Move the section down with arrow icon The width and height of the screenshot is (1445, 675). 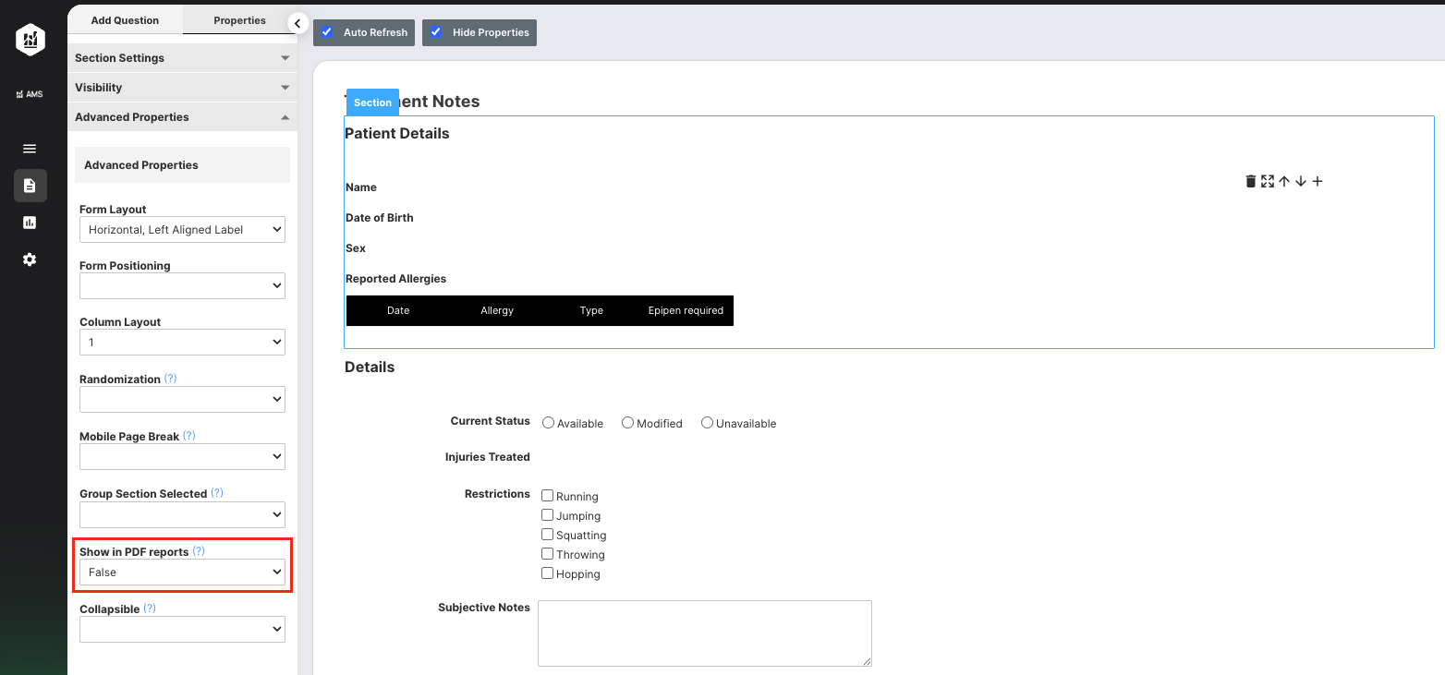pos(1301,181)
